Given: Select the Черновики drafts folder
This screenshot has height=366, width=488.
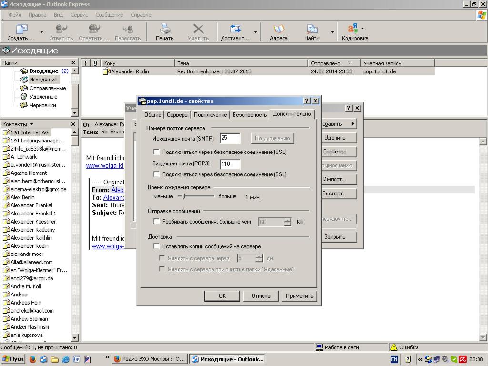Looking at the screenshot, I should [42, 105].
